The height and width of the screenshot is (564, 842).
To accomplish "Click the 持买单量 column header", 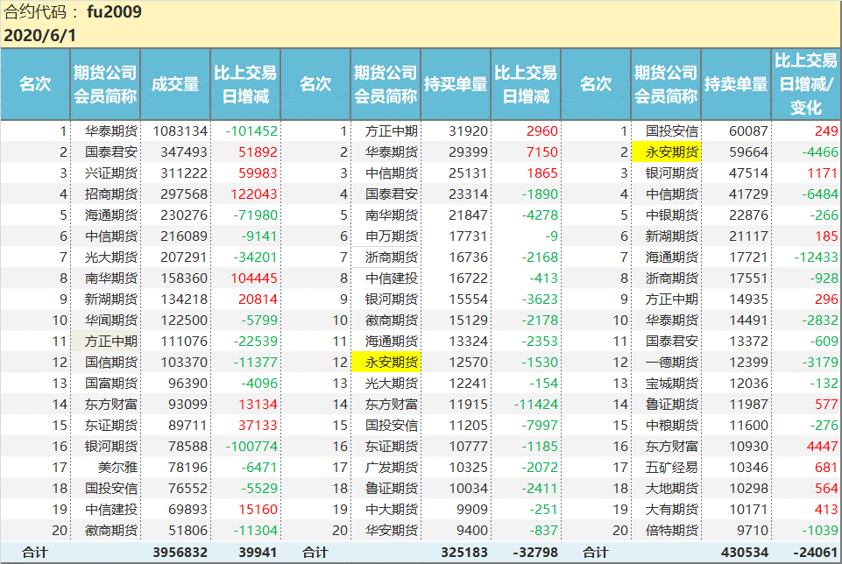I will tap(456, 84).
